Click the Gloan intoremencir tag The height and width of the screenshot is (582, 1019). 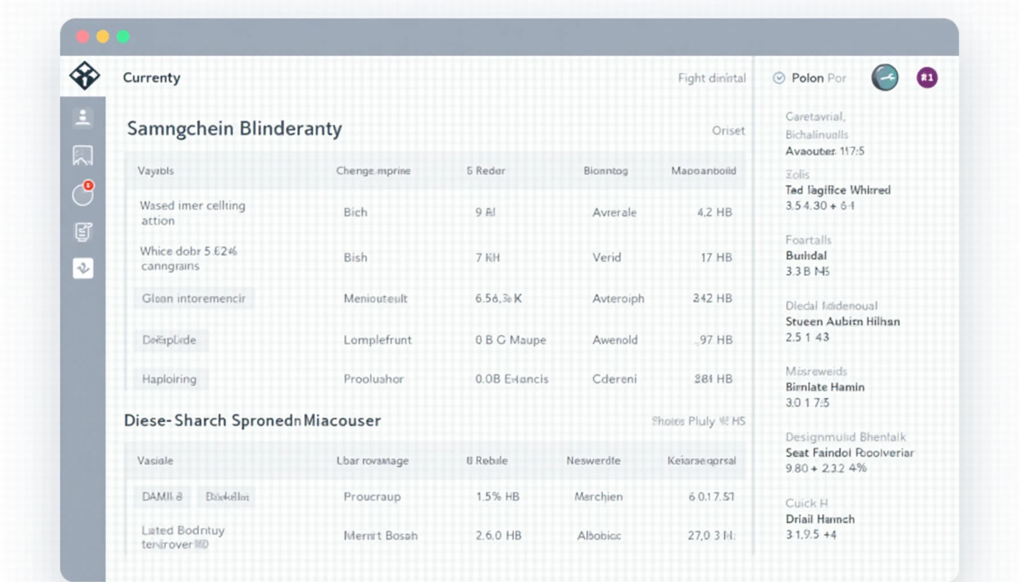coord(193,298)
